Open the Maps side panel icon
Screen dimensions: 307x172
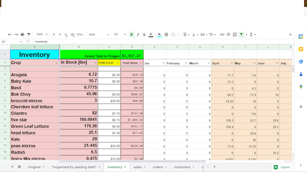(x=301, y=87)
